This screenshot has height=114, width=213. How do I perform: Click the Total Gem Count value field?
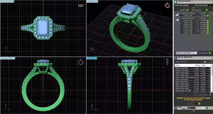coord(210,5)
